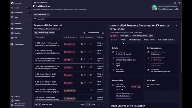Open Workflows from the sidebar

coord(18,33)
